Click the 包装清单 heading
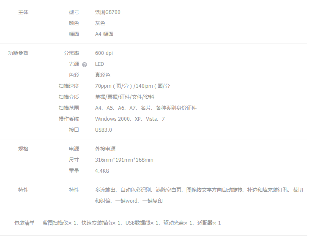This screenshot has width=320, height=236. tap(25, 223)
